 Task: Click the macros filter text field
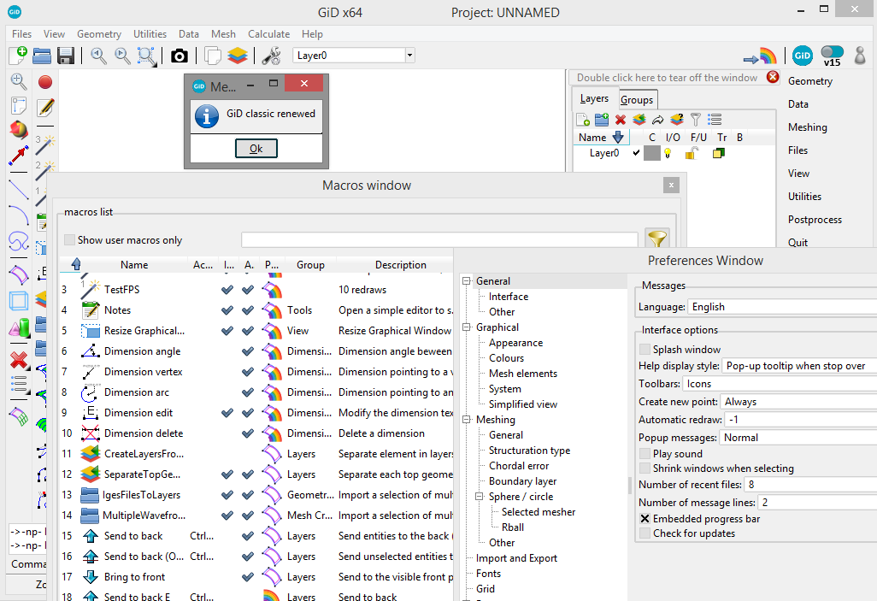(x=439, y=239)
